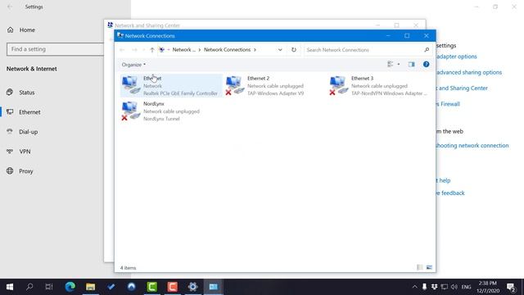The width and height of the screenshot is (524, 295).
Task: Click 'TAP-Windows Adapter V9' text
Action: point(275,93)
